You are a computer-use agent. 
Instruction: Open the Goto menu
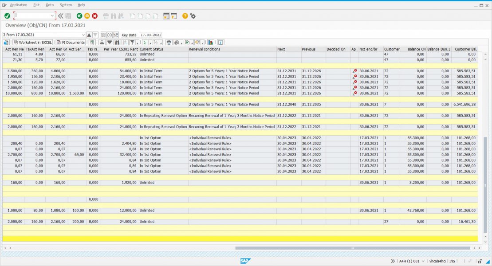coord(49,5)
